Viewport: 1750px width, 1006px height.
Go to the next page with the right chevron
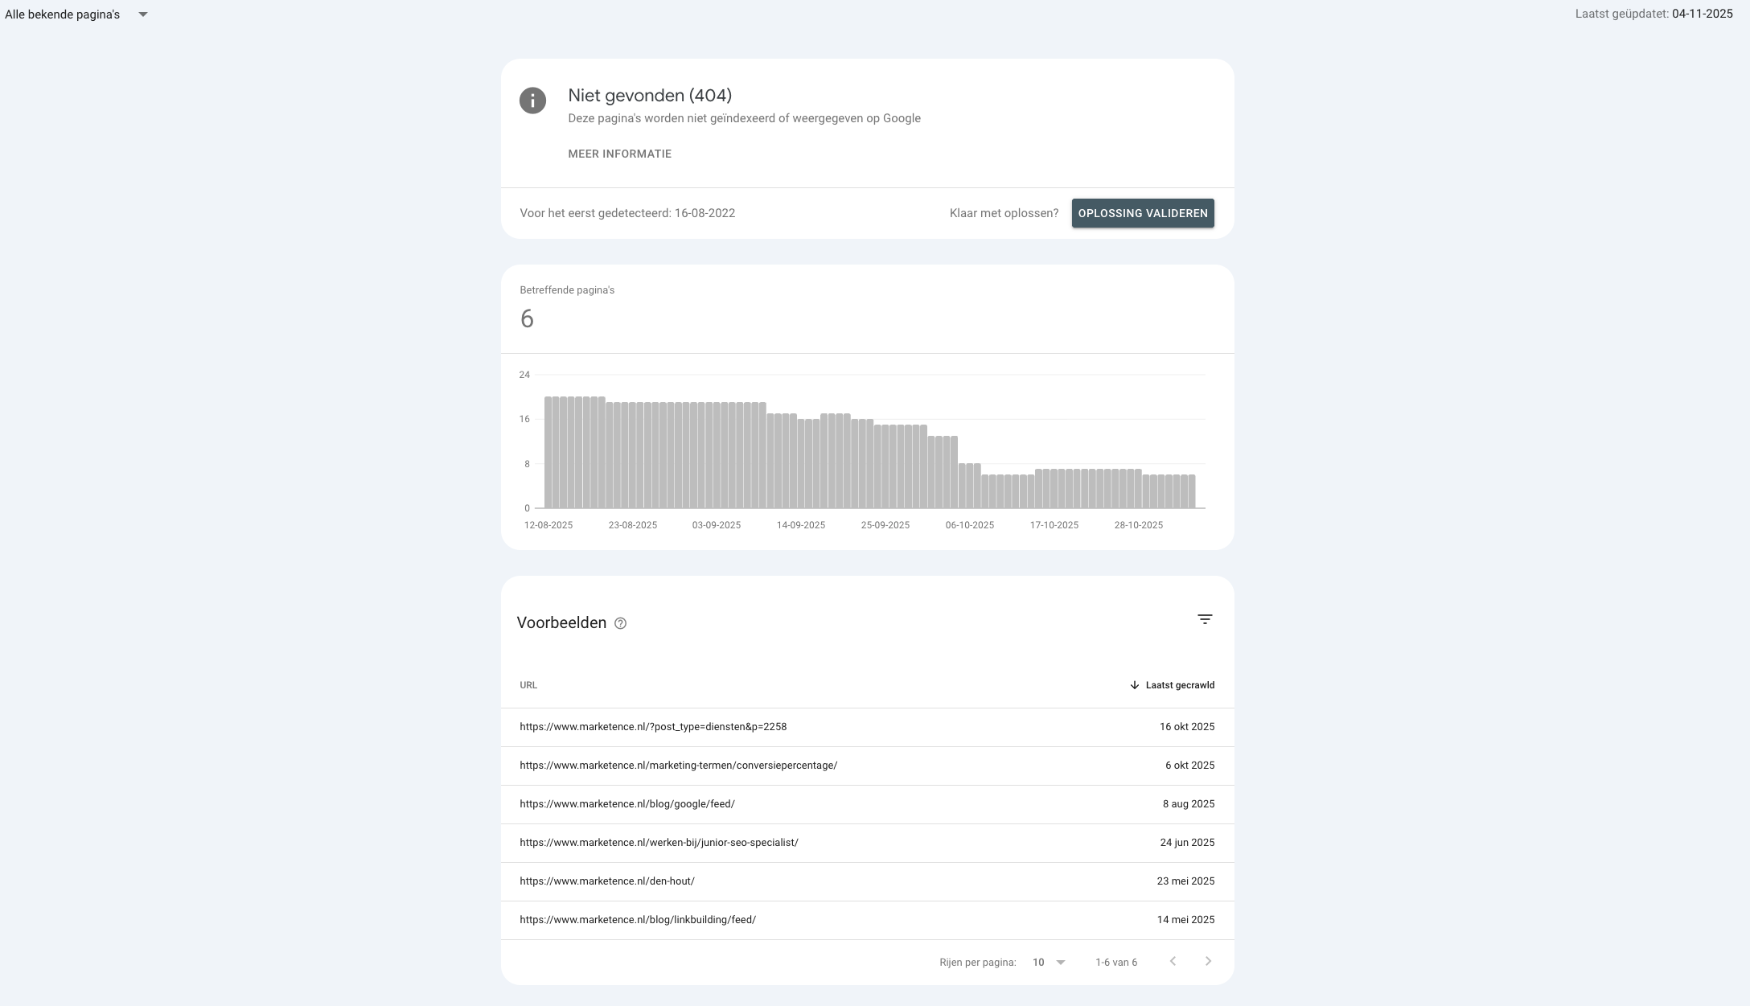(1208, 961)
